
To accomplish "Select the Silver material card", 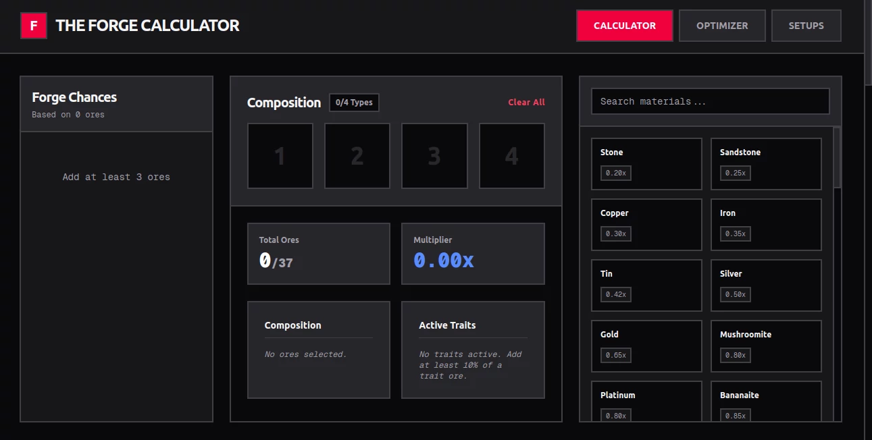I will 766,285.
